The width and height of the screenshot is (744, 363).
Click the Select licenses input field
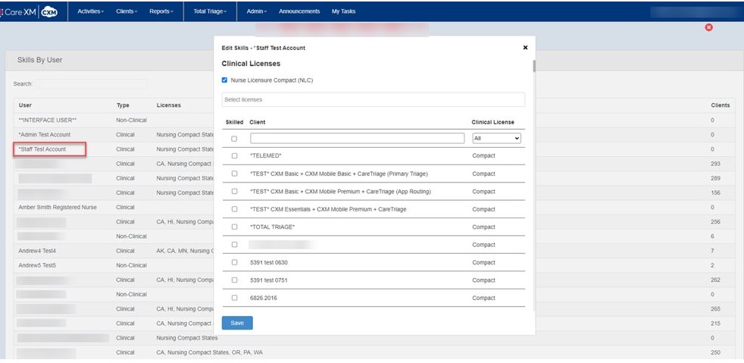[373, 99]
